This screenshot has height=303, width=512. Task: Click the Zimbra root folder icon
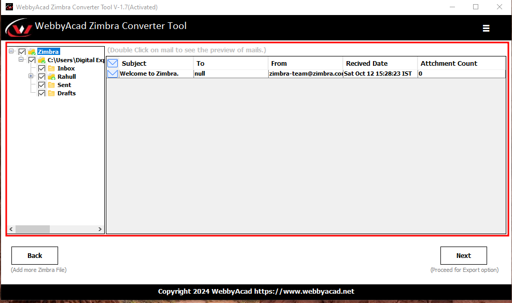point(32,51)
